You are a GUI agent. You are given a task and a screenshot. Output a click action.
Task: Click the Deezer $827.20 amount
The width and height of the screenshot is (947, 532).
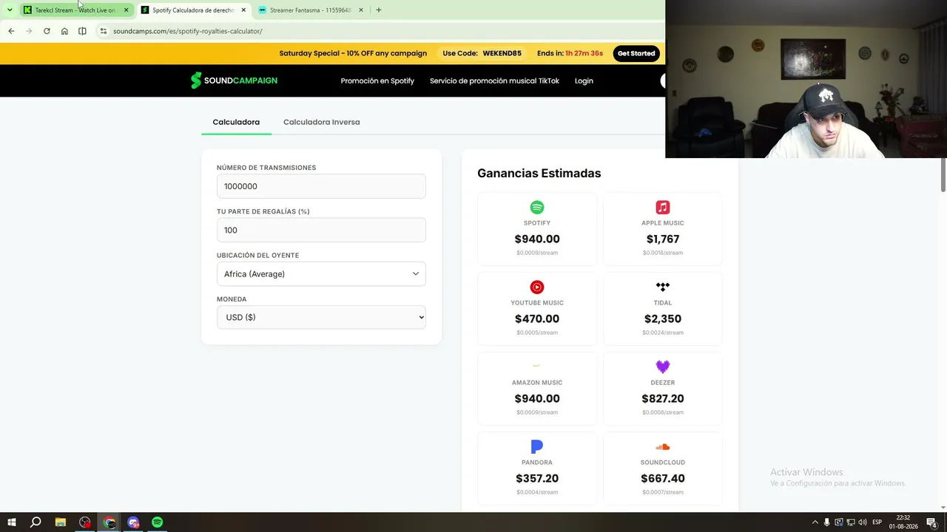663,399
